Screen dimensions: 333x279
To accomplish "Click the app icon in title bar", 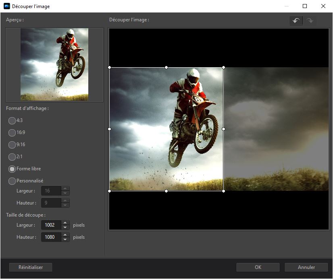I will click(6, 6).
